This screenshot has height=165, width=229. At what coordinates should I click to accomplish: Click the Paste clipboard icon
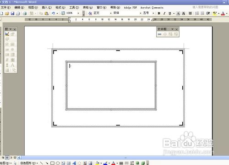46,13
